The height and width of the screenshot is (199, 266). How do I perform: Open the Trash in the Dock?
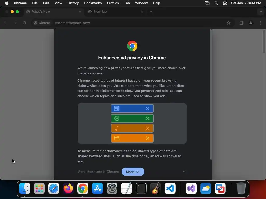241,188
